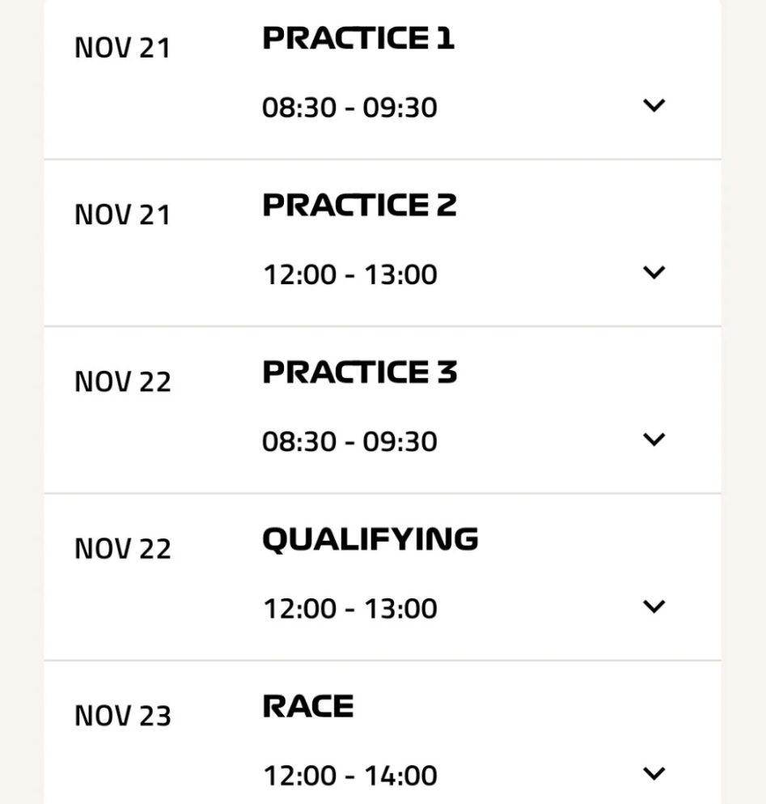This screenshot has width=766, height=804.
Task: Click Practice 2 time 12:00 - 13:00
Action: coord(349,274)
